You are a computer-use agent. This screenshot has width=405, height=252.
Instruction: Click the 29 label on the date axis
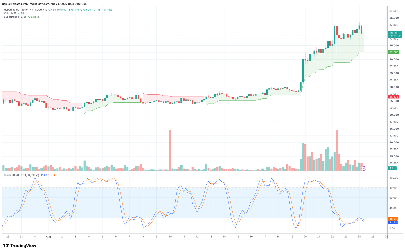coord(8,237)
